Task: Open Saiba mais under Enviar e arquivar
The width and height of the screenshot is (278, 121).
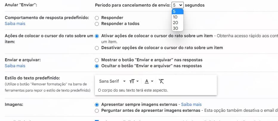Action: coord(15,66)
